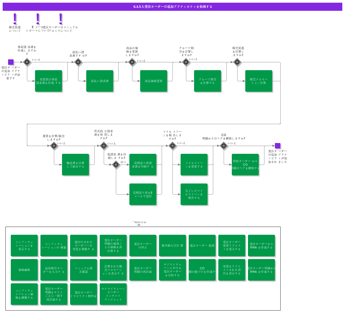Viewport: 345px width, 313px height.
Task: Open the 受注オーダー明細をサイトごとに一括で再計画する box
Action: point(54,294)
